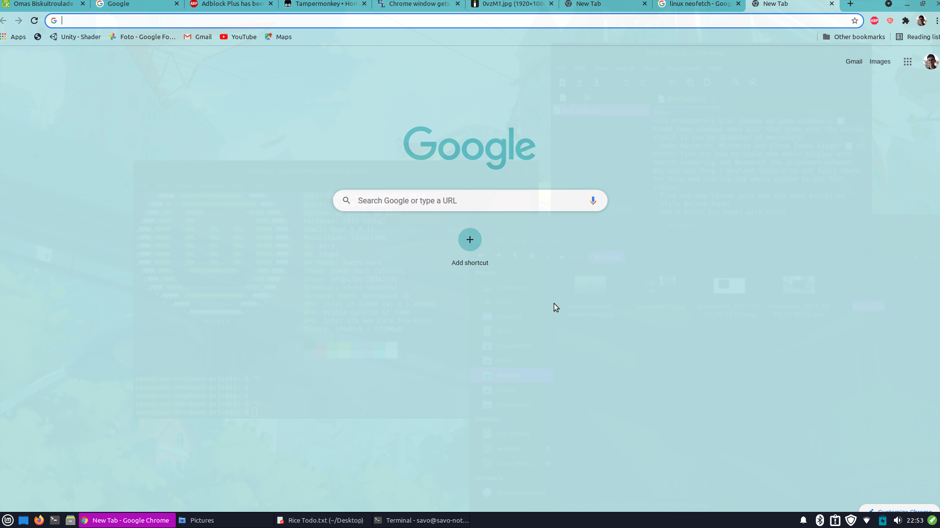Bookmark this tab with star icon

tap(855, 21)
